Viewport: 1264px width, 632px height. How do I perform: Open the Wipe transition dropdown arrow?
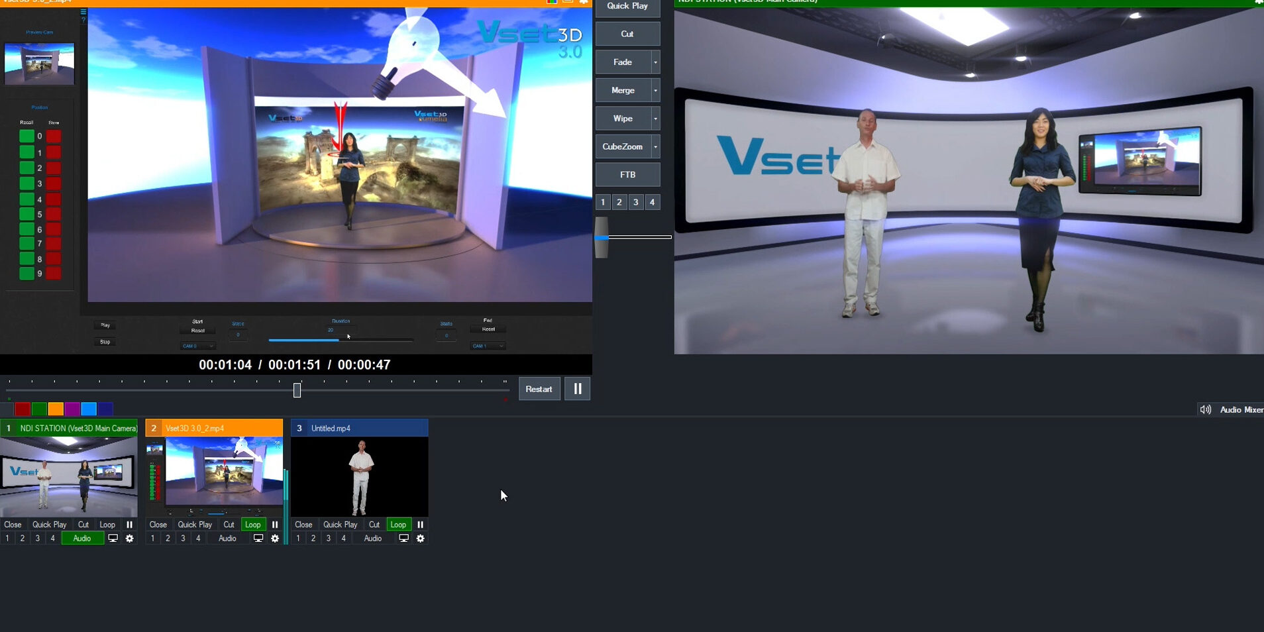(656, 119)
